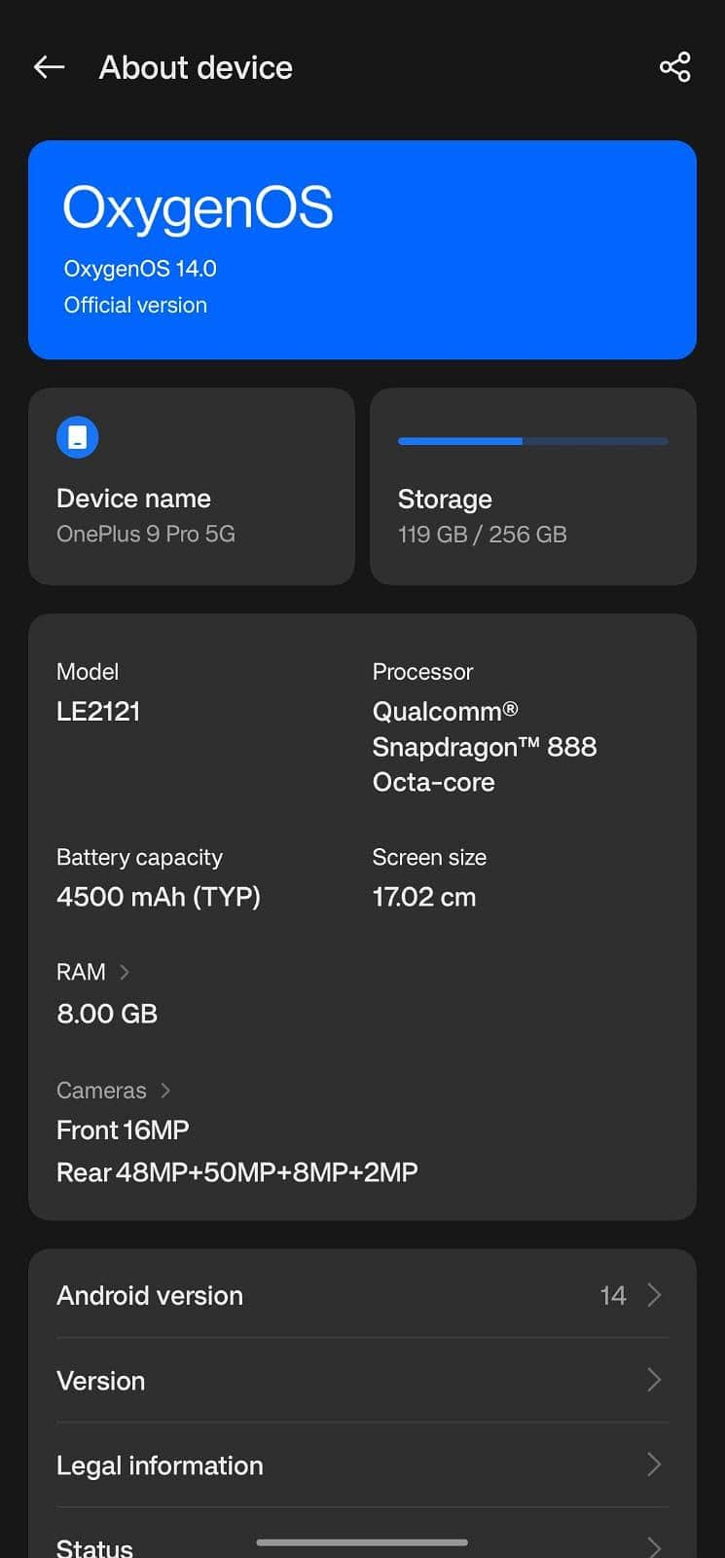
Task: Tap the '17.02 cm' screen size
Action: (x=424, y=897)
